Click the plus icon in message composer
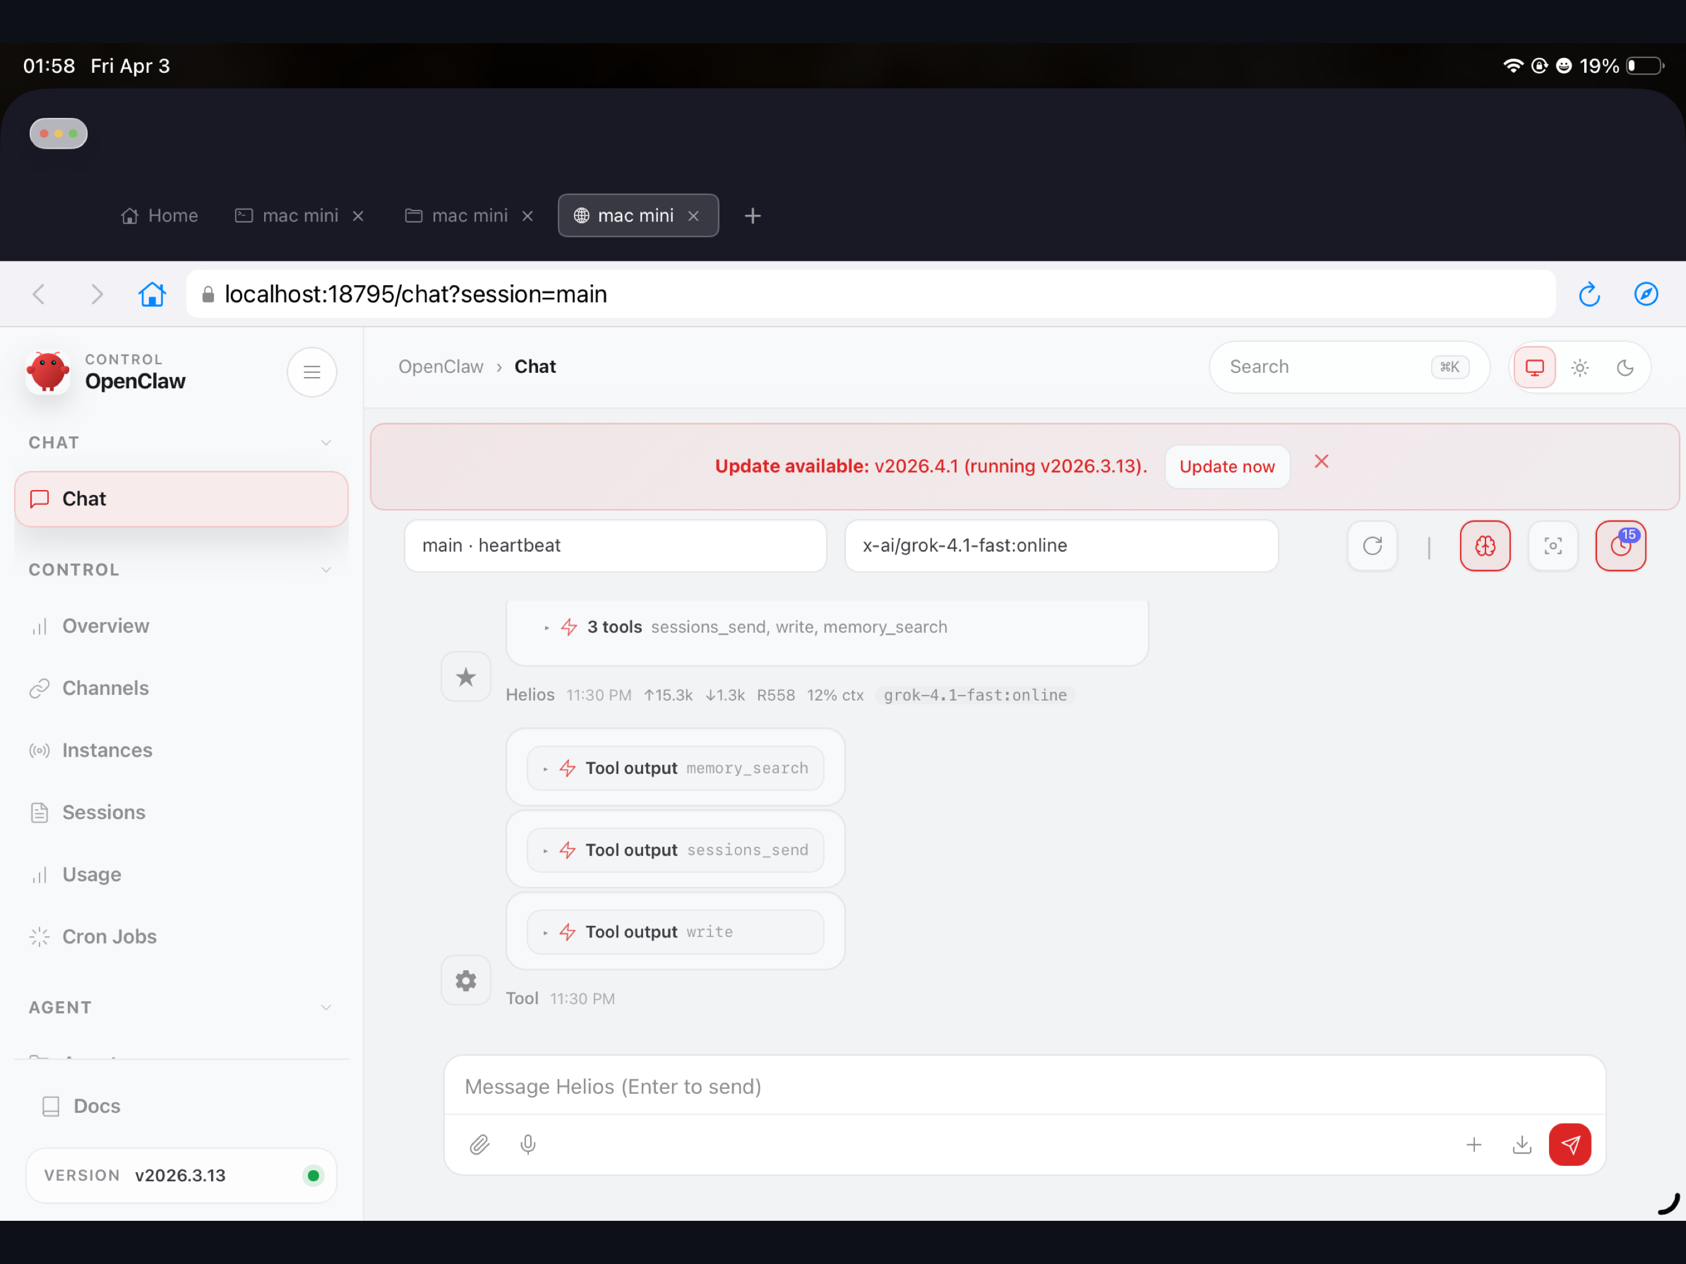Viewport: 1686px width, 1264px height. 1473,1144
